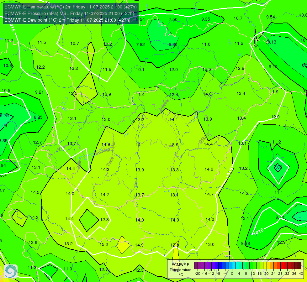This screenshot has height=282, width=307.
Task: Click the 11.4 temperature value
Action: [x=140, y=95]
